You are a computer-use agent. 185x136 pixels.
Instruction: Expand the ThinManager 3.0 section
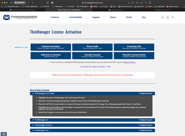tap(92, 120)
